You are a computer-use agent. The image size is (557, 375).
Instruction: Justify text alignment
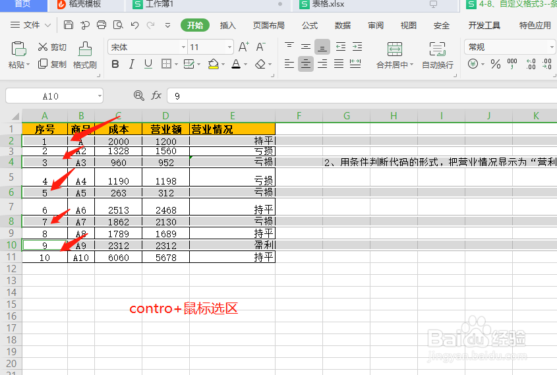(339, 64)
